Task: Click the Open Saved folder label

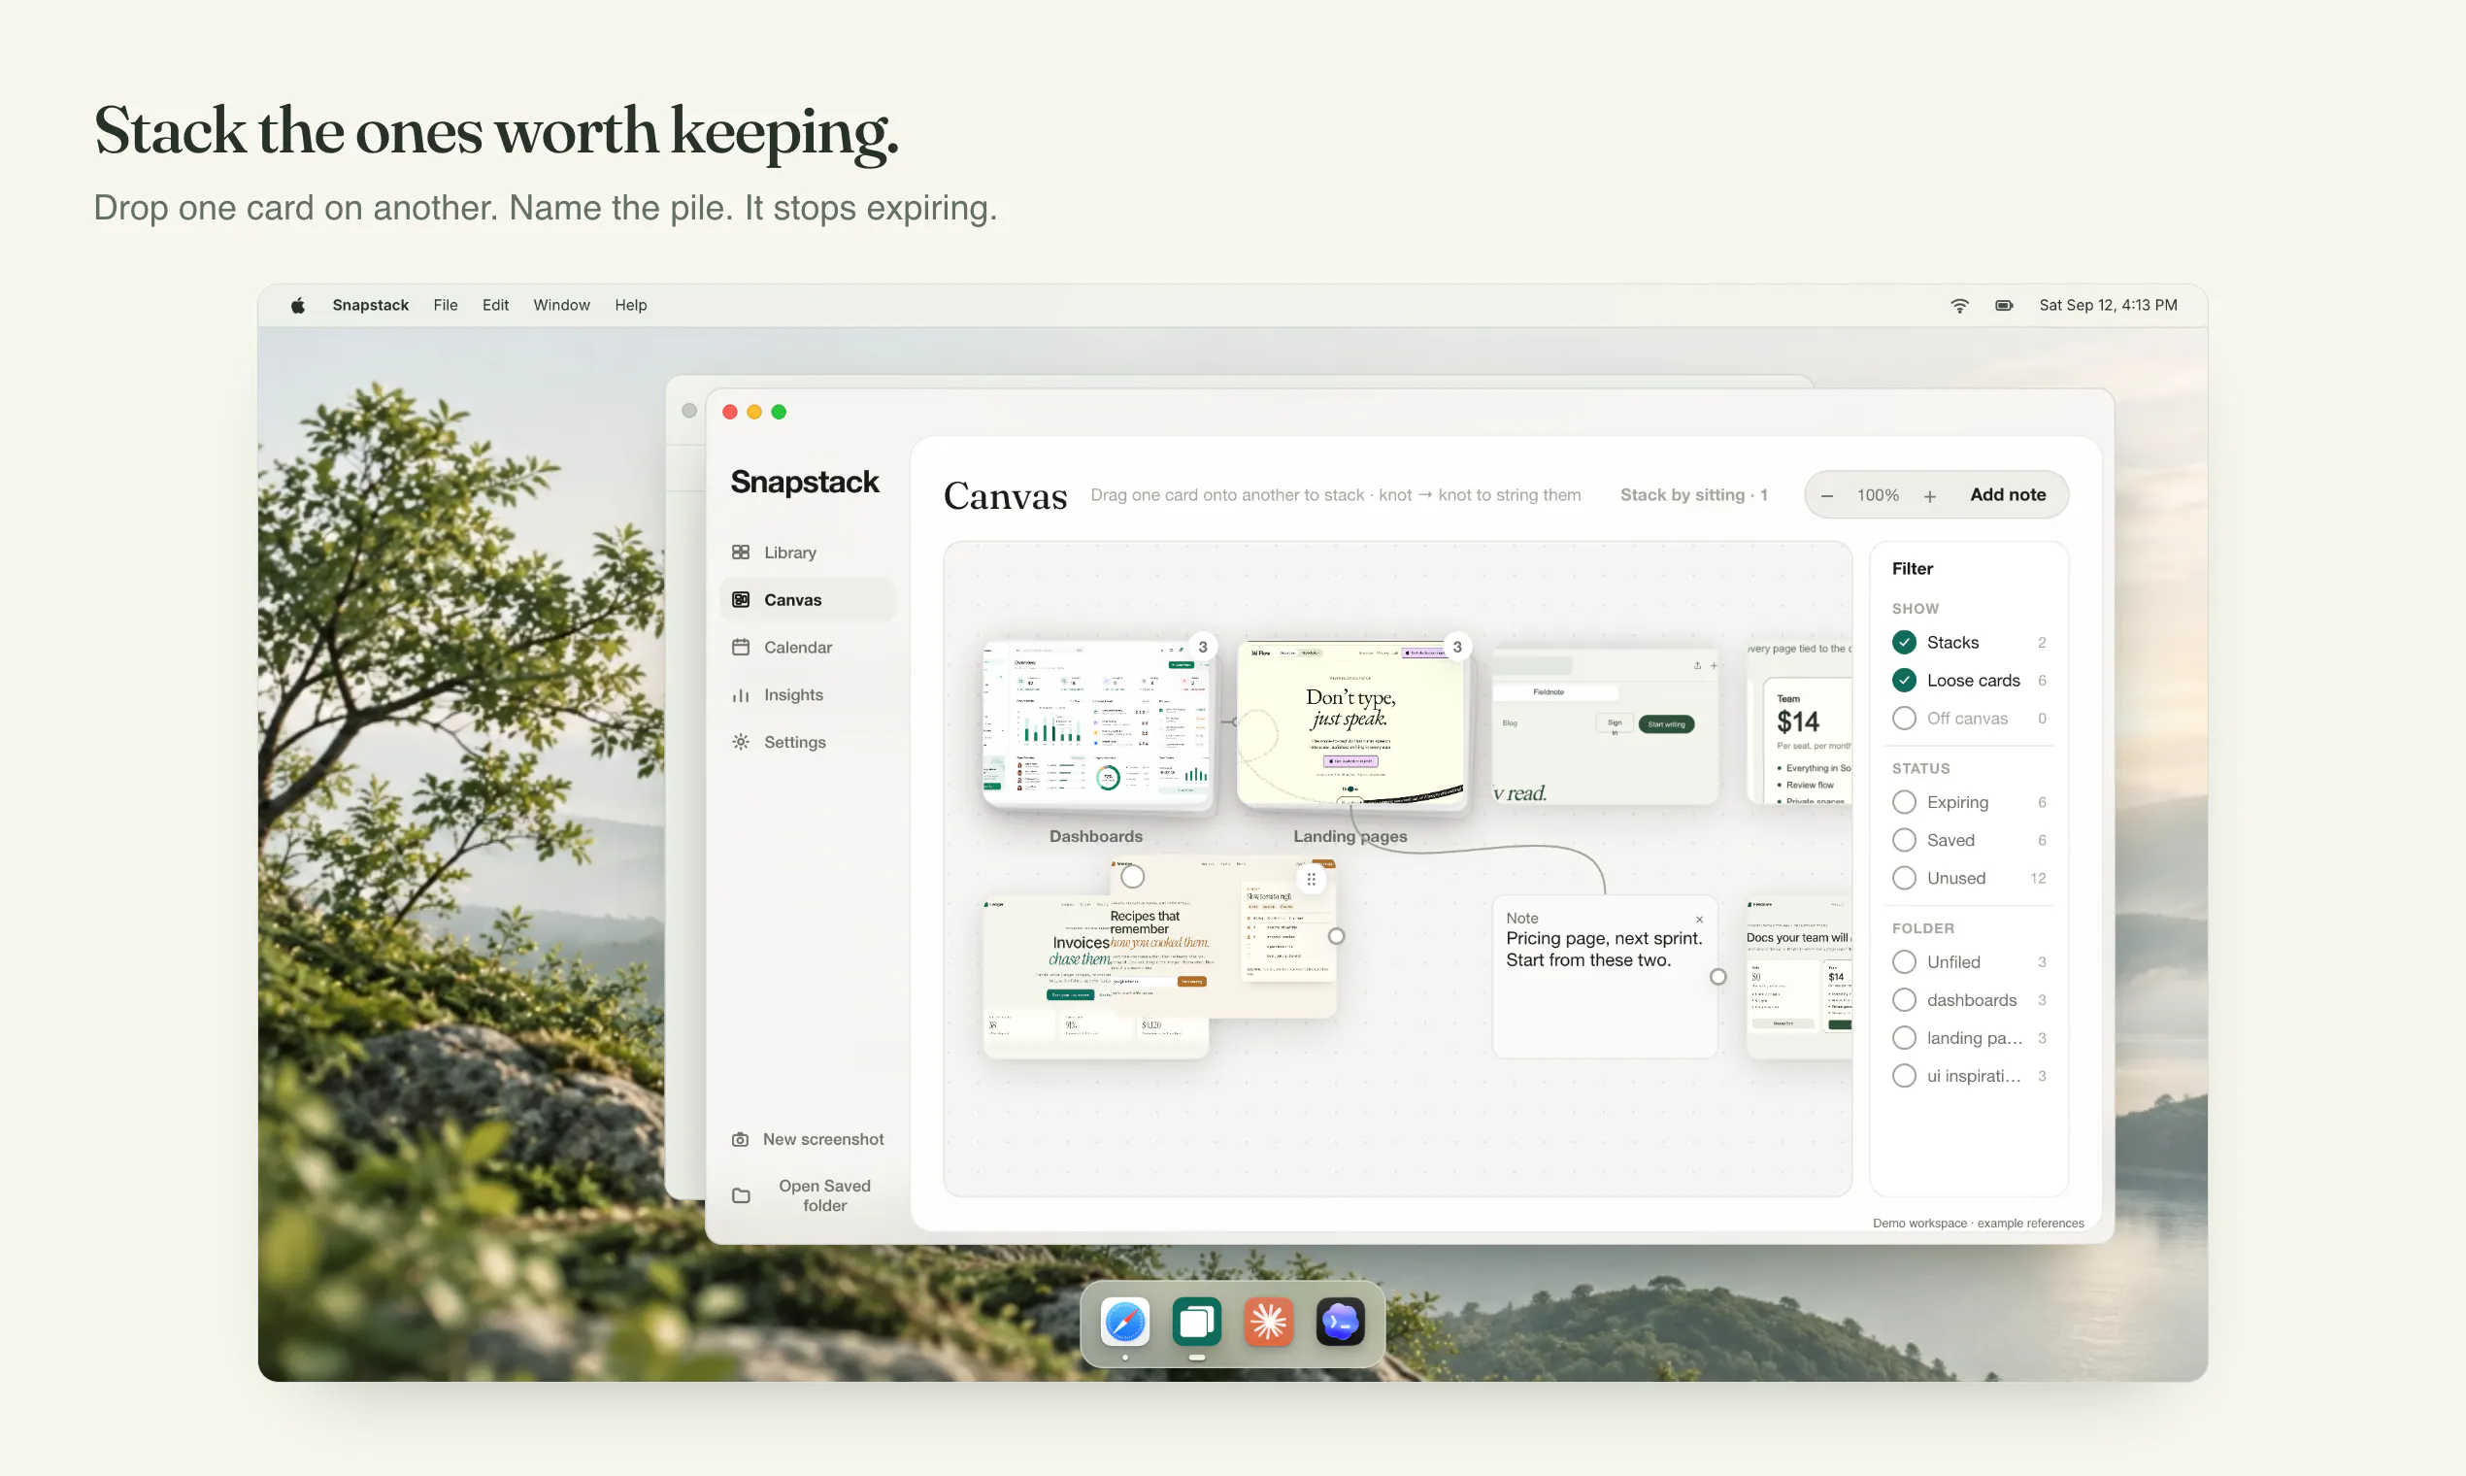Action: pyautogui.click(x=824, y=1195)
